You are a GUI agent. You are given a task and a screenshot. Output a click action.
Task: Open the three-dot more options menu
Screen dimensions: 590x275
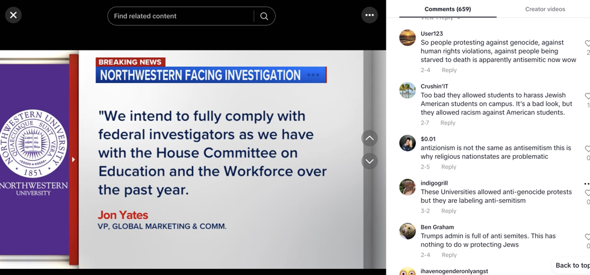(369, 15)
